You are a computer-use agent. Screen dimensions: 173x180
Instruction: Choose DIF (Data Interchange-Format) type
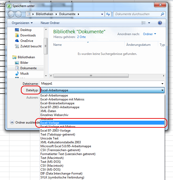pos(102,173)
